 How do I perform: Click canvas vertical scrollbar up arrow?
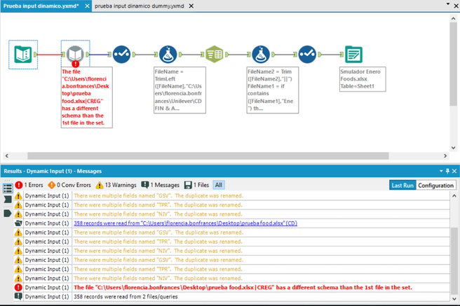(453, 18)
